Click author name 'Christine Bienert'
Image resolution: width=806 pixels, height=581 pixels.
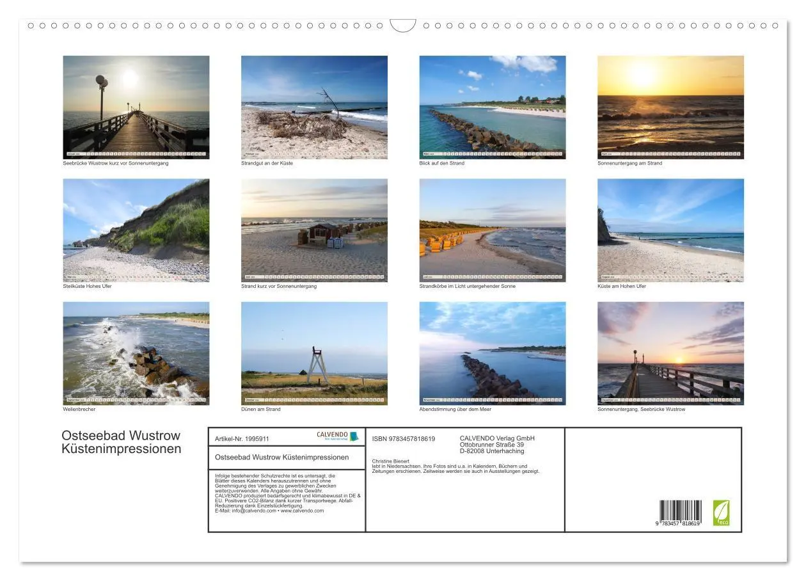tap(390, 461)
